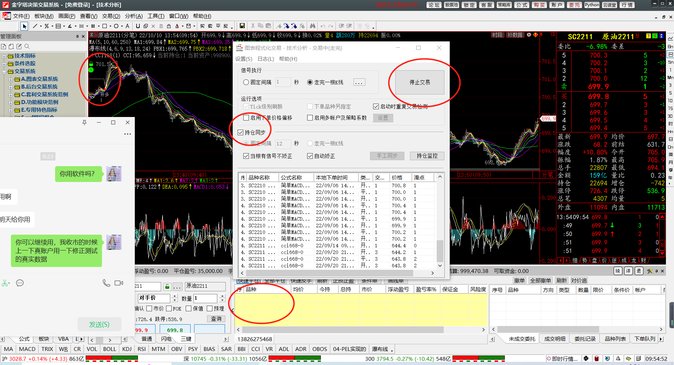Screen dimensions: 674x365
Task: Click the positions table horizontal scrollbar
Action: pos(343,330)
